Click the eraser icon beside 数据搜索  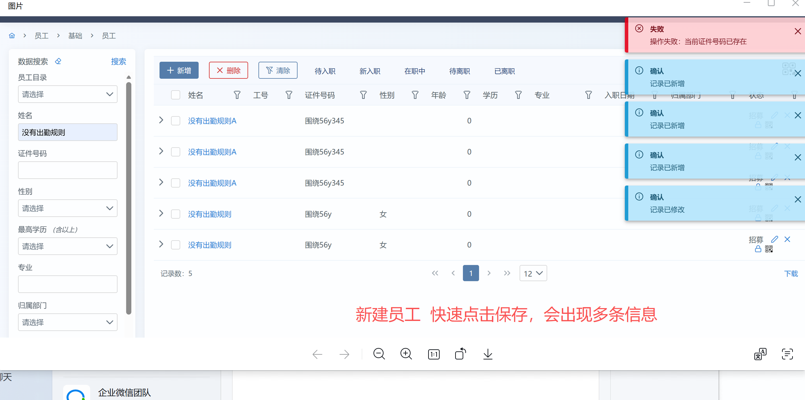58,61
